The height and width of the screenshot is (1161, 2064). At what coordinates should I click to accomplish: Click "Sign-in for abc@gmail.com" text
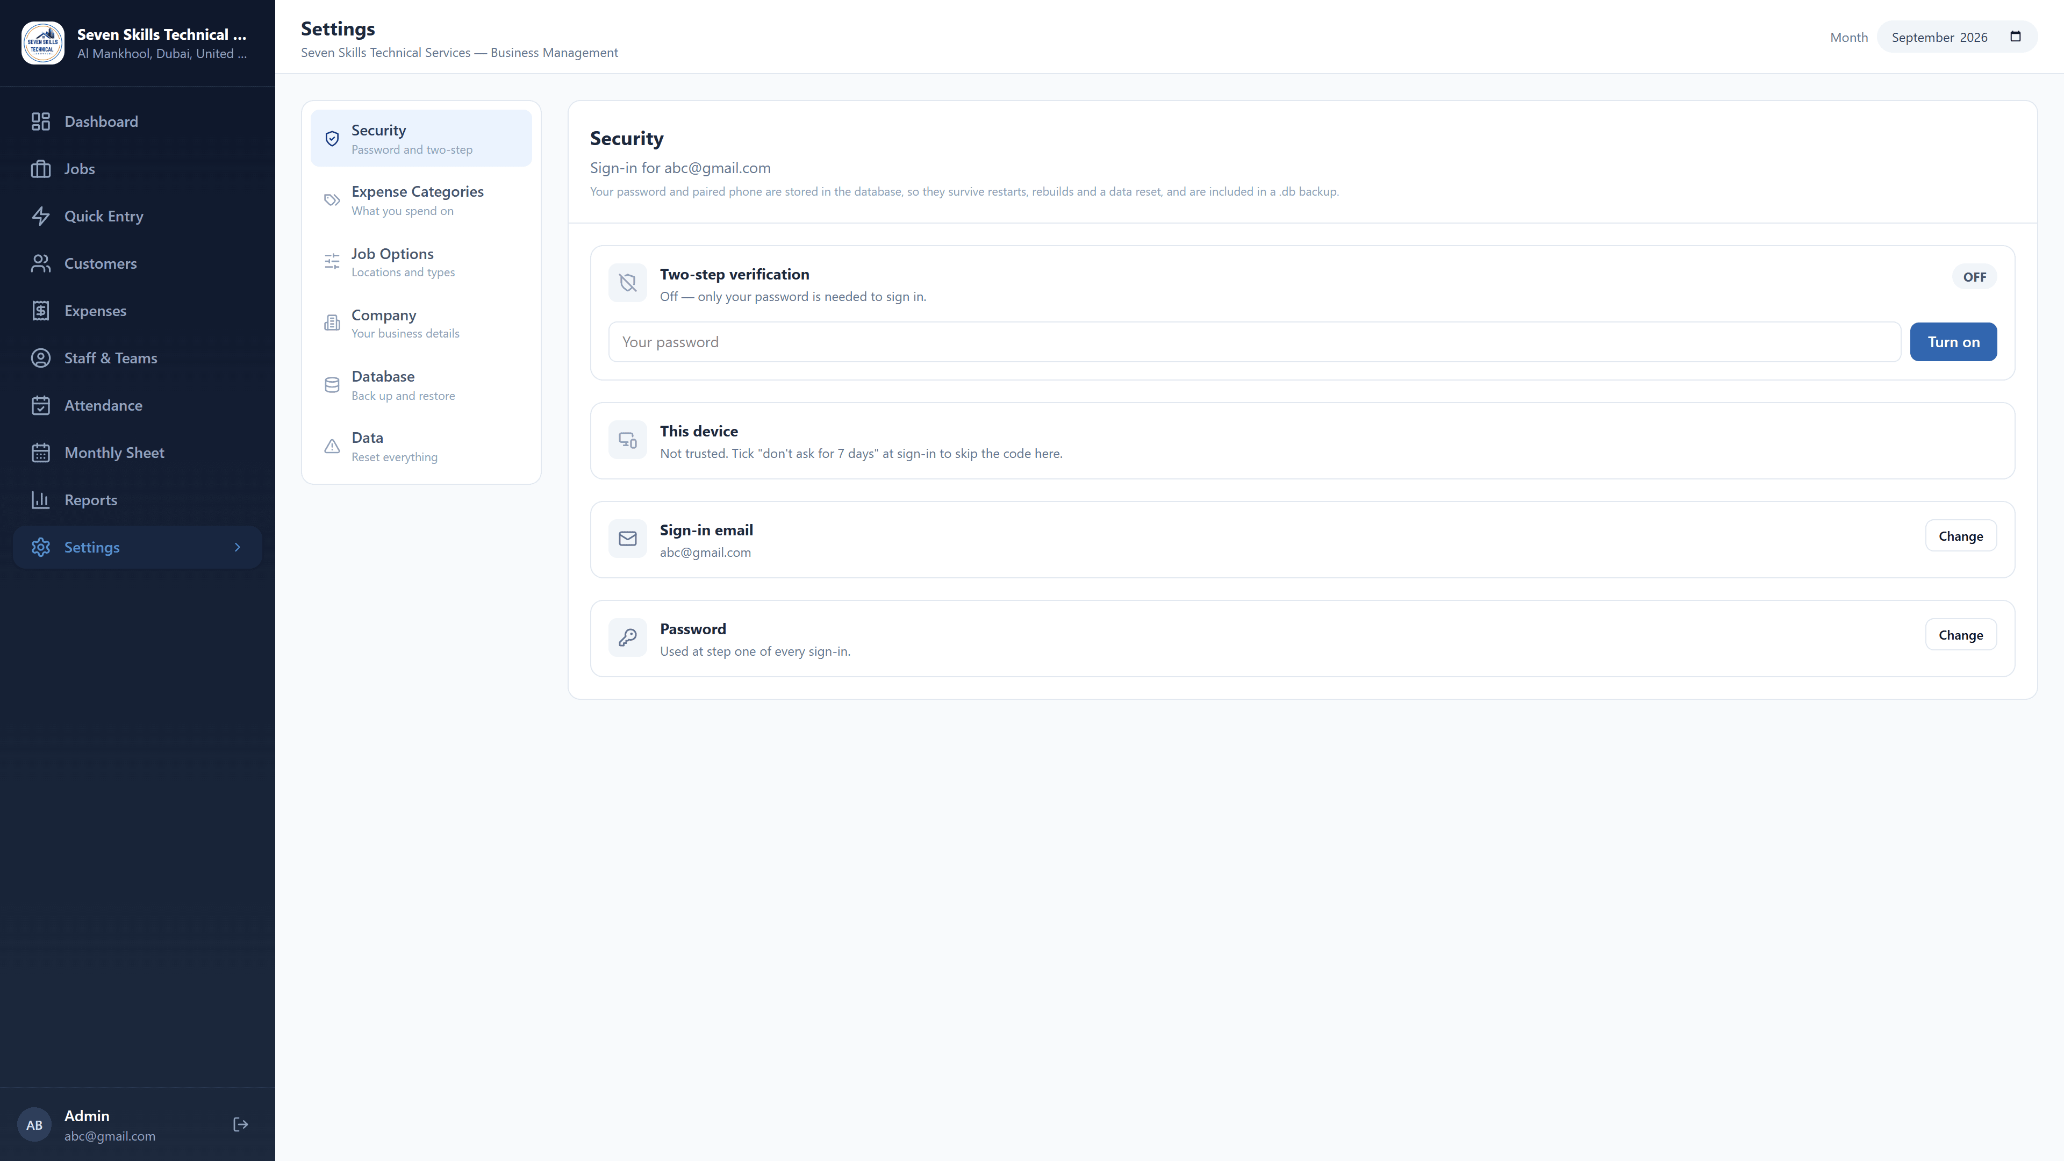680,168
